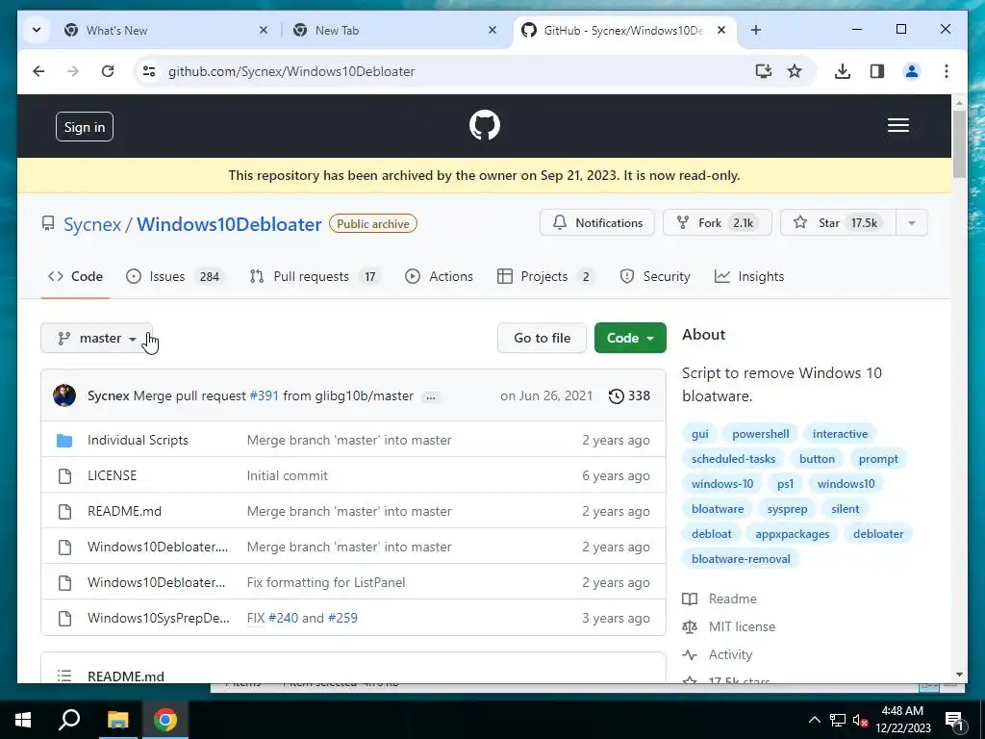This screenshot has width=985, height=739.
Task: Open Chrome downloads icon
Action: tap(843, 71)
